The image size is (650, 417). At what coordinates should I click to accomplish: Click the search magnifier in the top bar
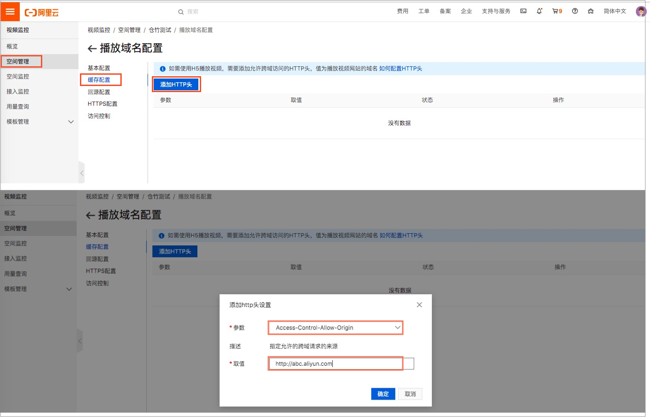180,11
